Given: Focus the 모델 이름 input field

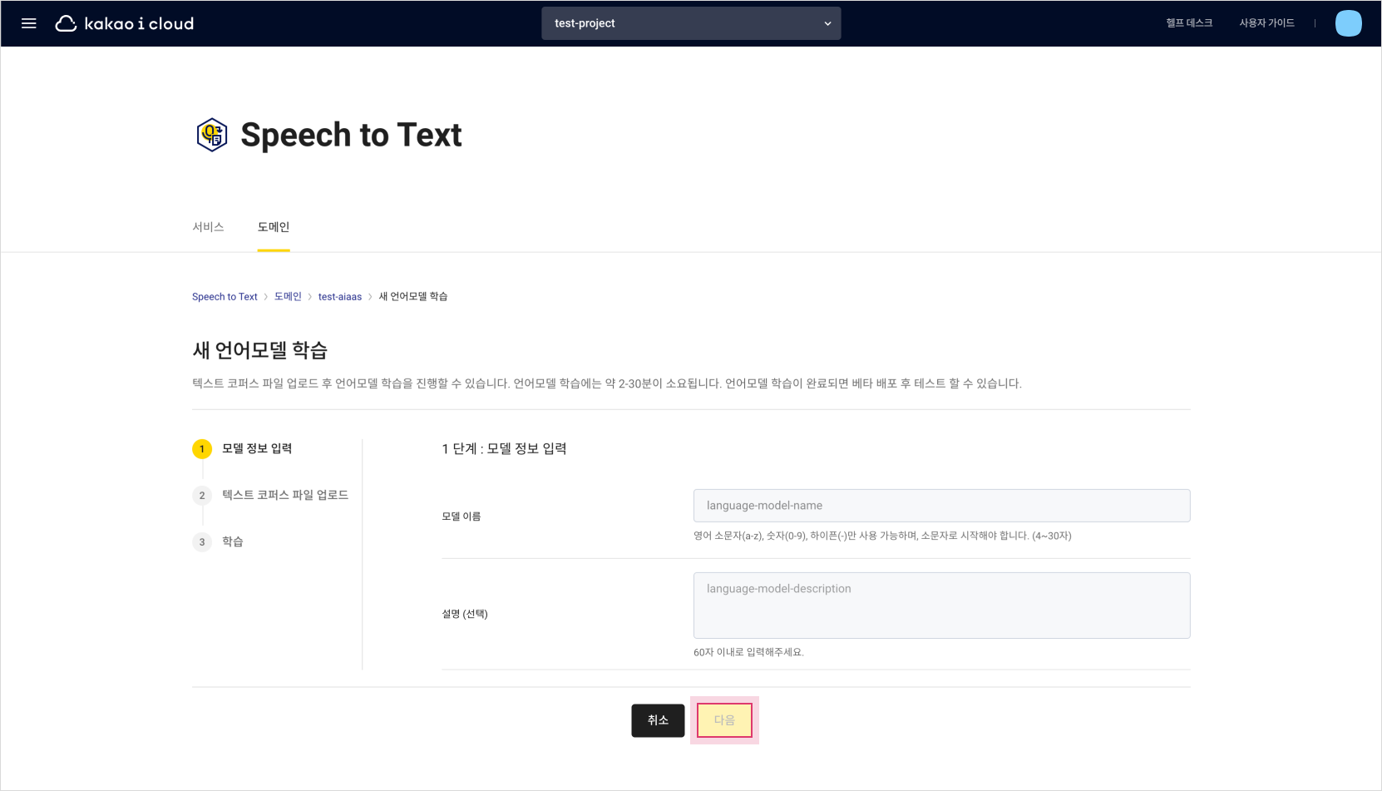Looking at the screenshot, I should [x=941, y=506].
